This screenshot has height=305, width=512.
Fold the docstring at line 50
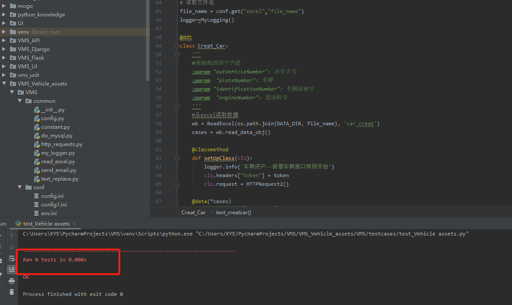(x=177, y=54)
